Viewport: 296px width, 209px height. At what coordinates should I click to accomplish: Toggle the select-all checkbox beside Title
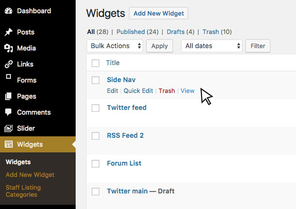96,63
